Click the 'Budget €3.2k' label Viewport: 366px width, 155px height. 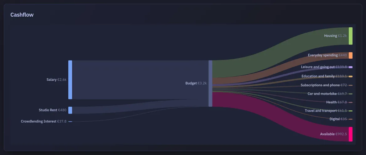(x=196, y=83)
